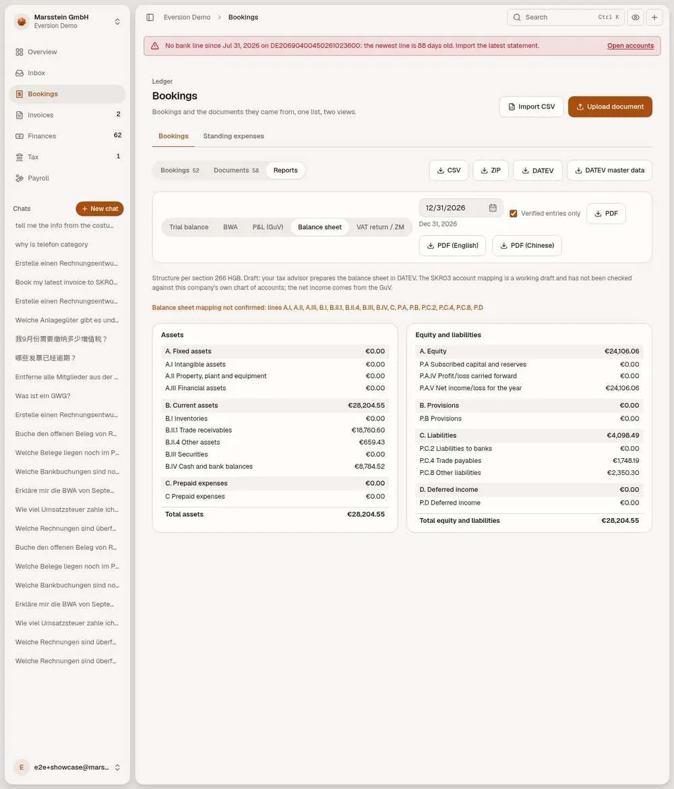Click the Search box
The width and height of the screenshot is (674, 789).
click(565, 17)
